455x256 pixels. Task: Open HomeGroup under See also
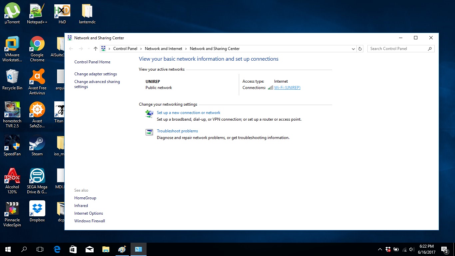[85, 198]
